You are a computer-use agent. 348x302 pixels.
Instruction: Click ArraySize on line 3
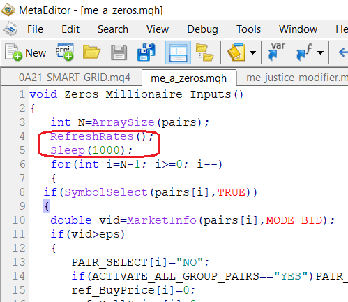coord(123,122)
